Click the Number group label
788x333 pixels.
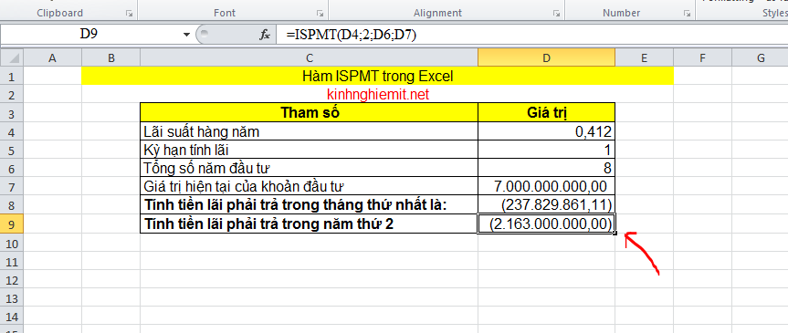point(621,13)
